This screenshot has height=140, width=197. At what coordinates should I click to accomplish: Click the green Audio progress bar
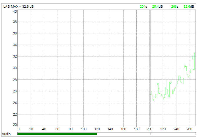[57, 134]
